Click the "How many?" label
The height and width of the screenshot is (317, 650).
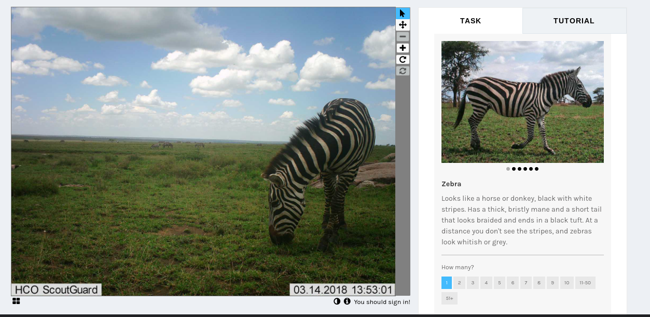[458, 267]
